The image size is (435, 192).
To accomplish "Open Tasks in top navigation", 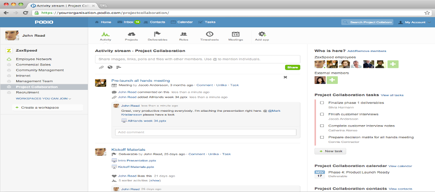I will tap(207, 22).
